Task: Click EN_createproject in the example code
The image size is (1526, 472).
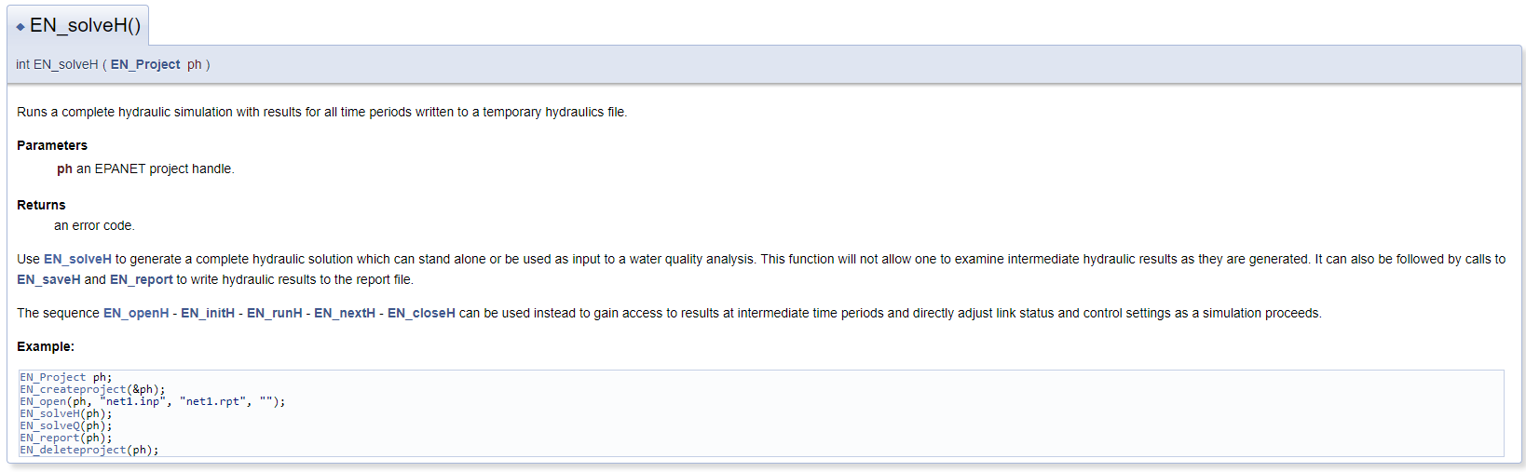Action: pos(73,389)
